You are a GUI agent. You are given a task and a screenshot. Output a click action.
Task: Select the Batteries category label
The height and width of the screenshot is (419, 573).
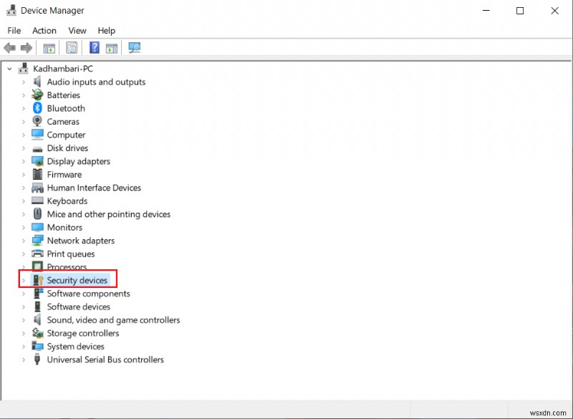(x=64, y=95)
